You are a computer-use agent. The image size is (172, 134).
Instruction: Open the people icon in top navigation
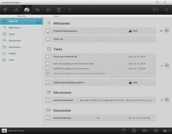point(16,10)
